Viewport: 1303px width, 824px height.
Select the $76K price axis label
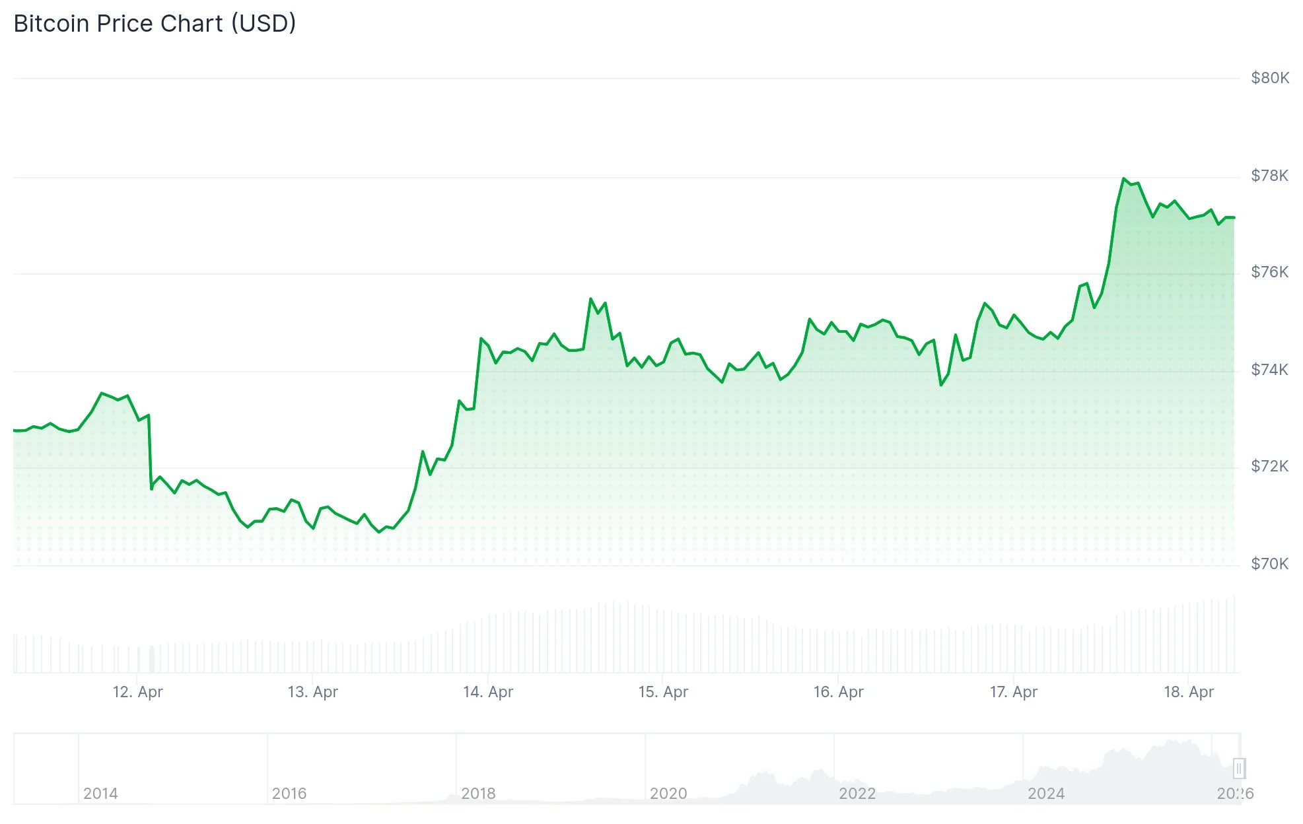[1269, 272]
